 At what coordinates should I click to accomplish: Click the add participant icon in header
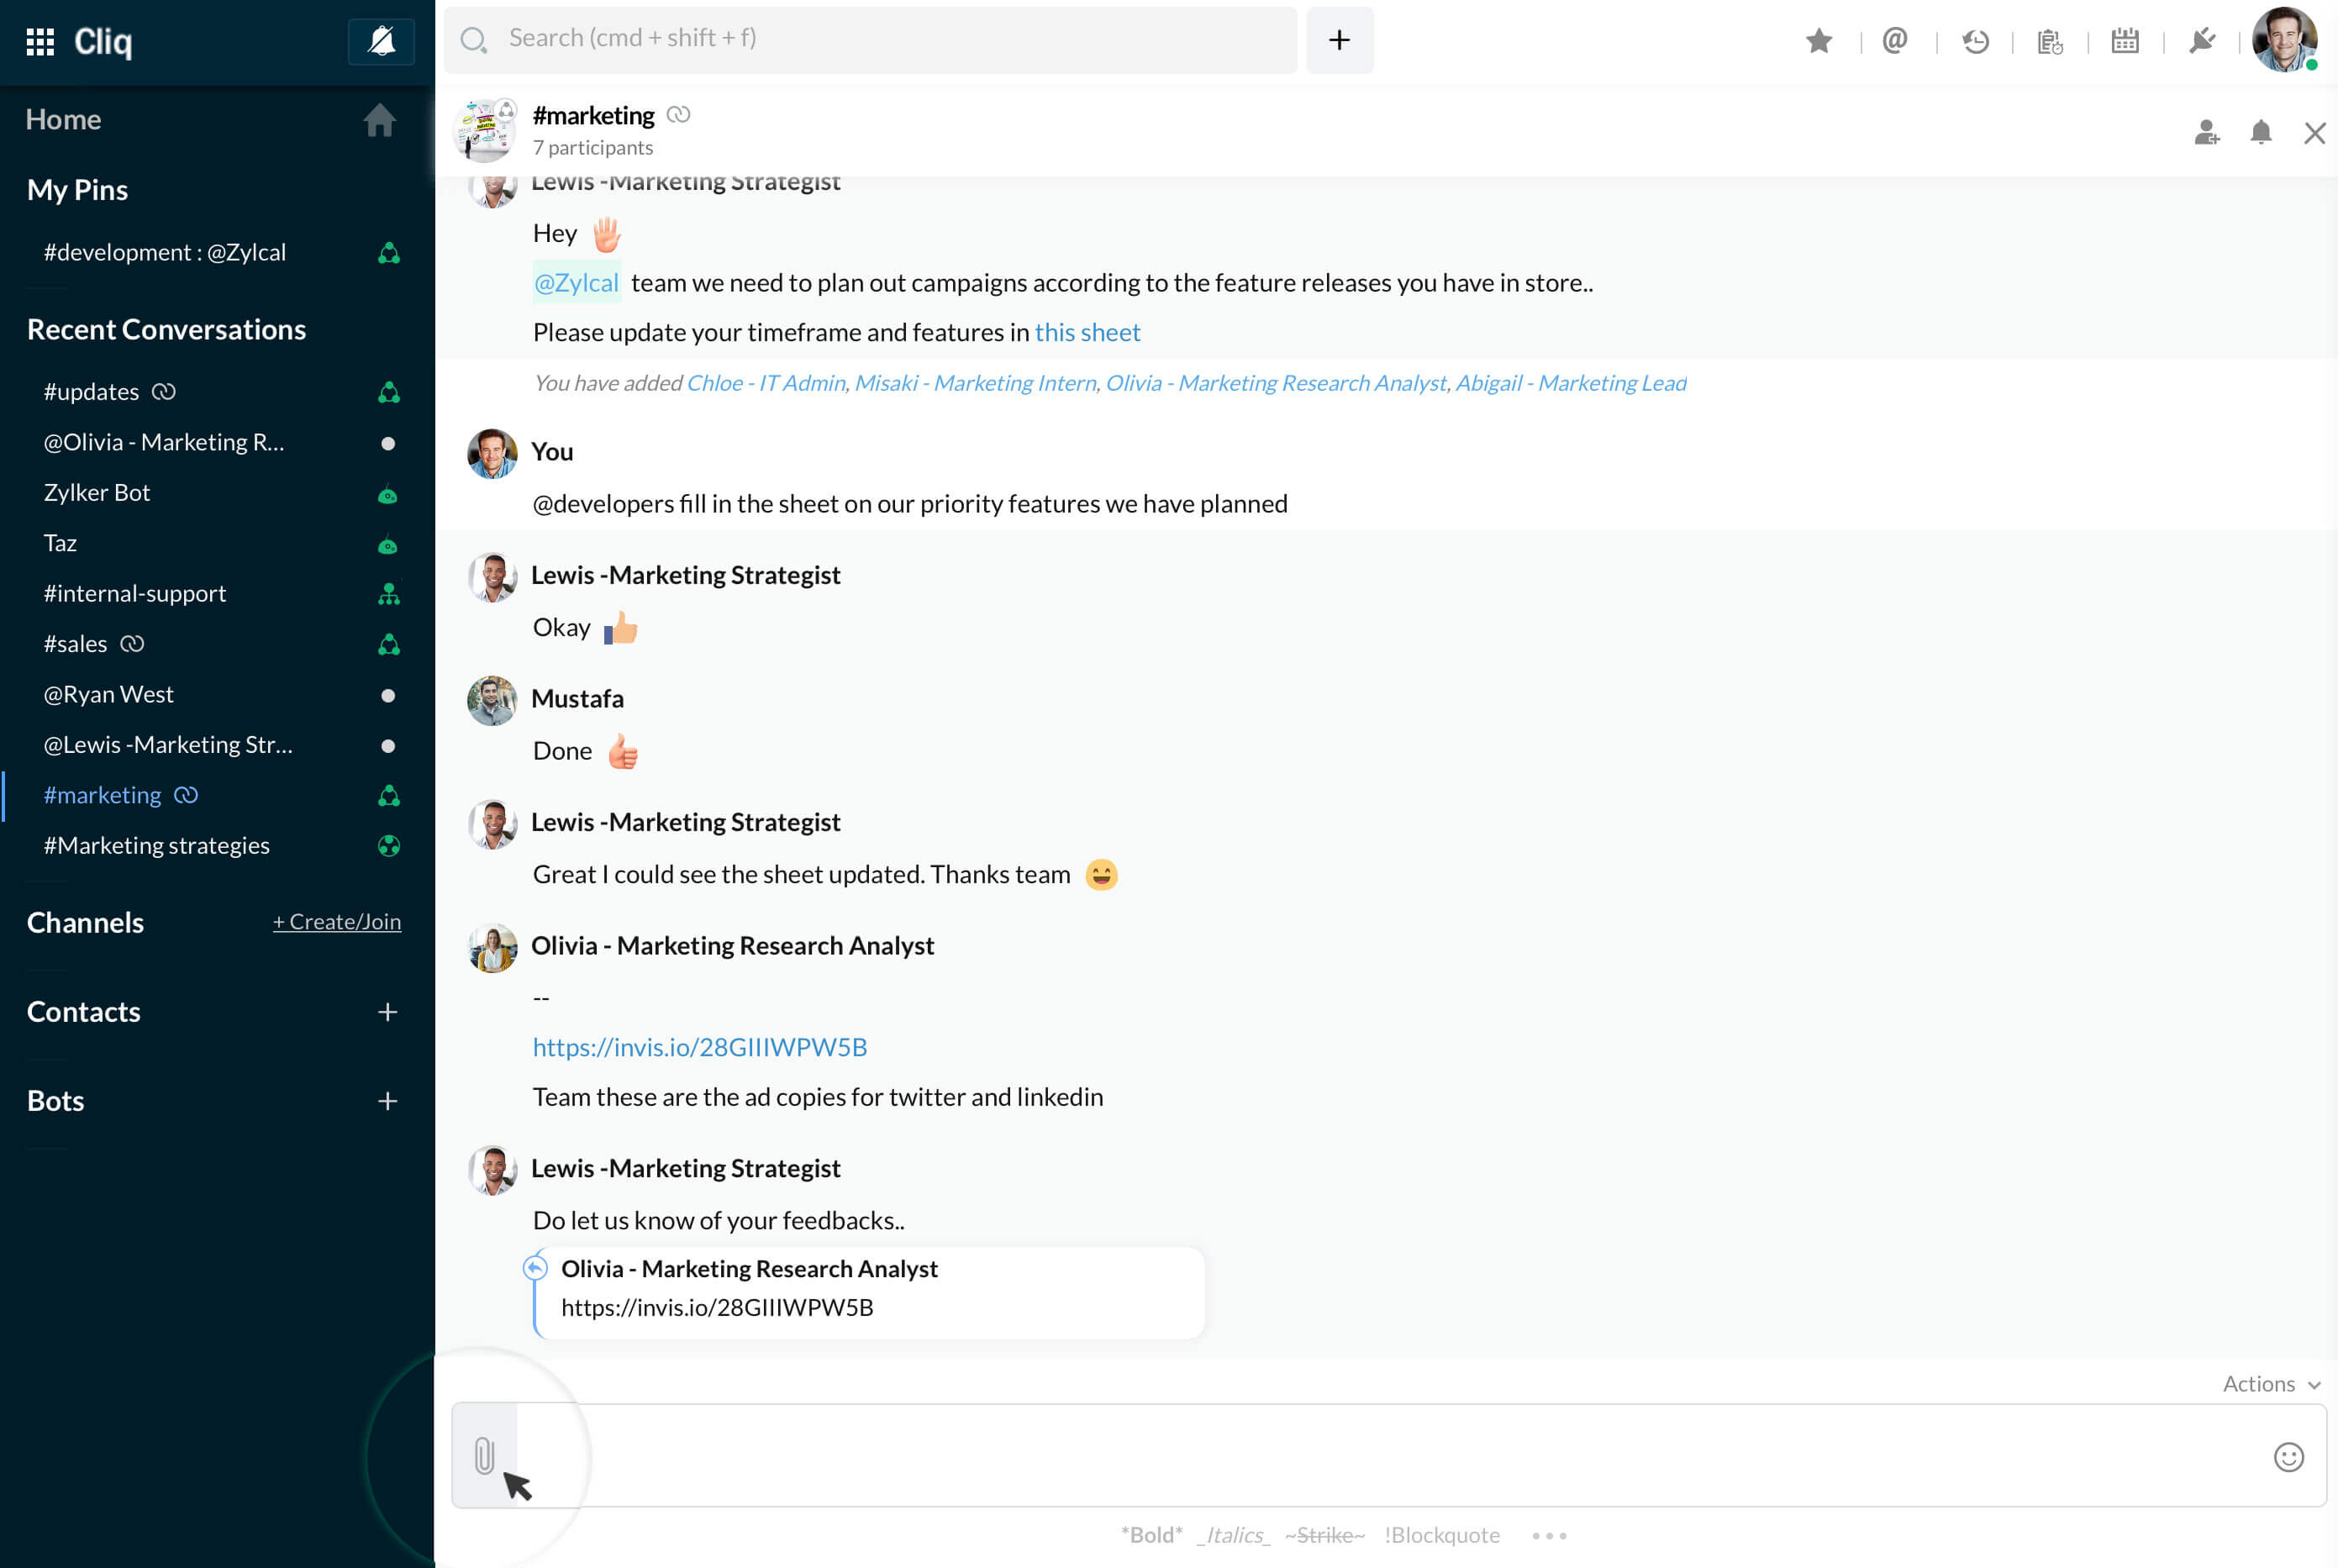[x=2206, y=133]
